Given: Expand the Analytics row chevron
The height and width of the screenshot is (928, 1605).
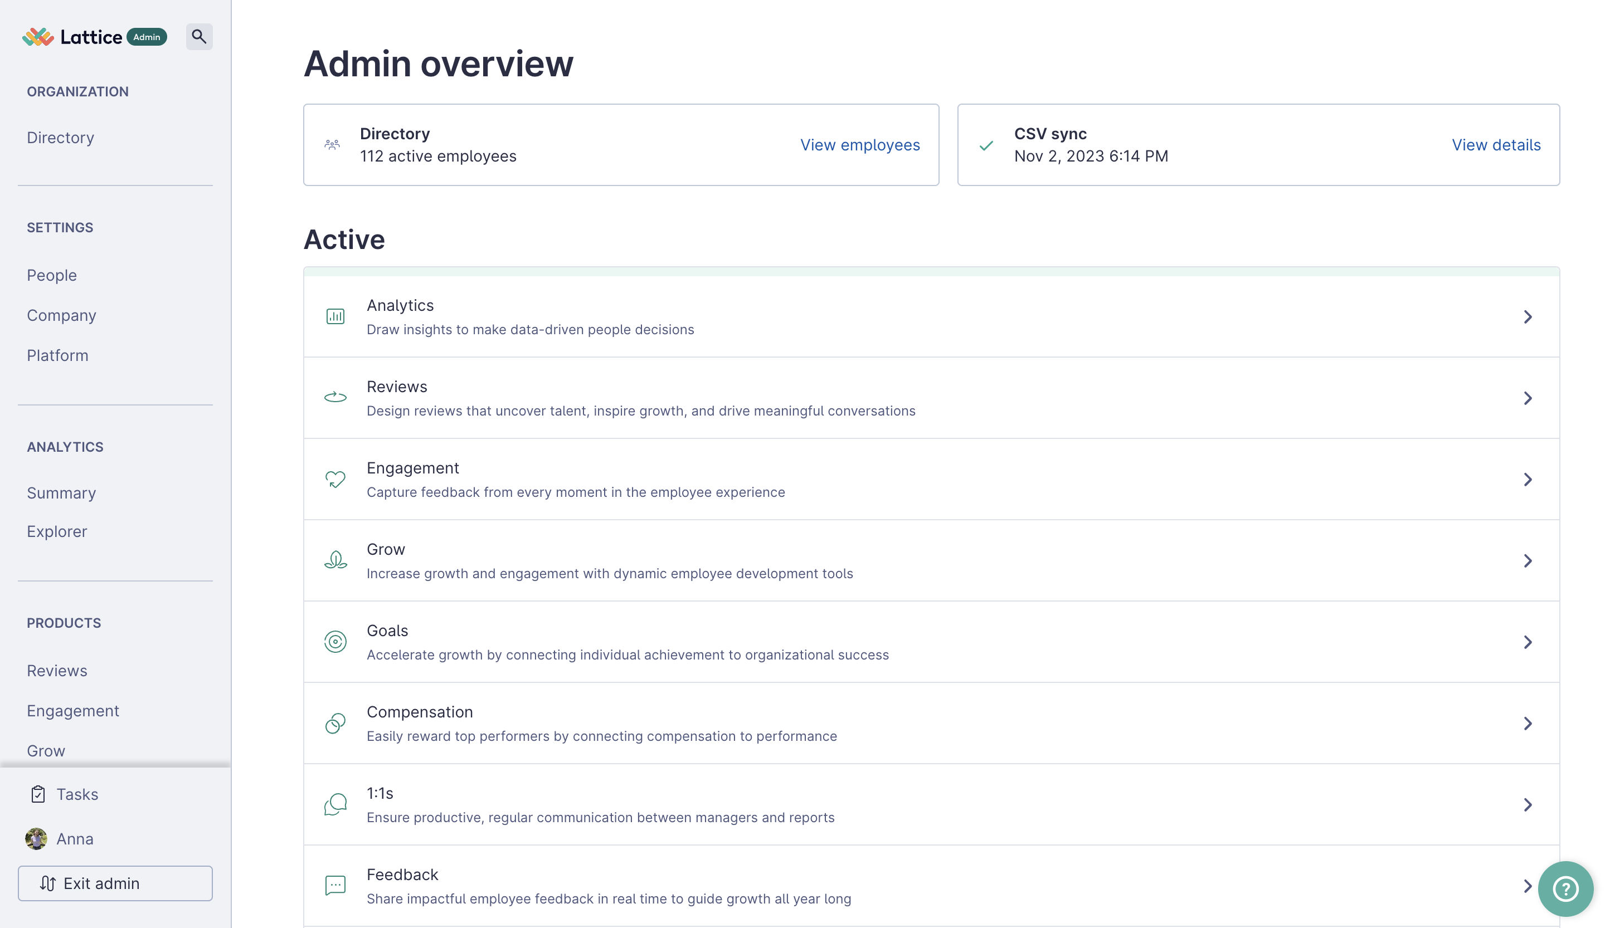Looking at the screenshot, I should tap(1528, 316).
